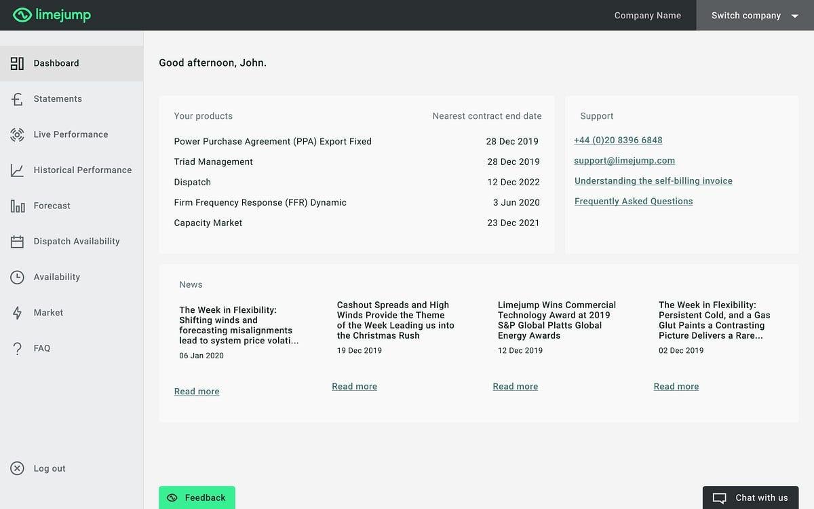This screenshot has height=509, width=814.
Task: Click Persistent Cold, and a Gas Glut headline
Action: (x=714, y=320)
